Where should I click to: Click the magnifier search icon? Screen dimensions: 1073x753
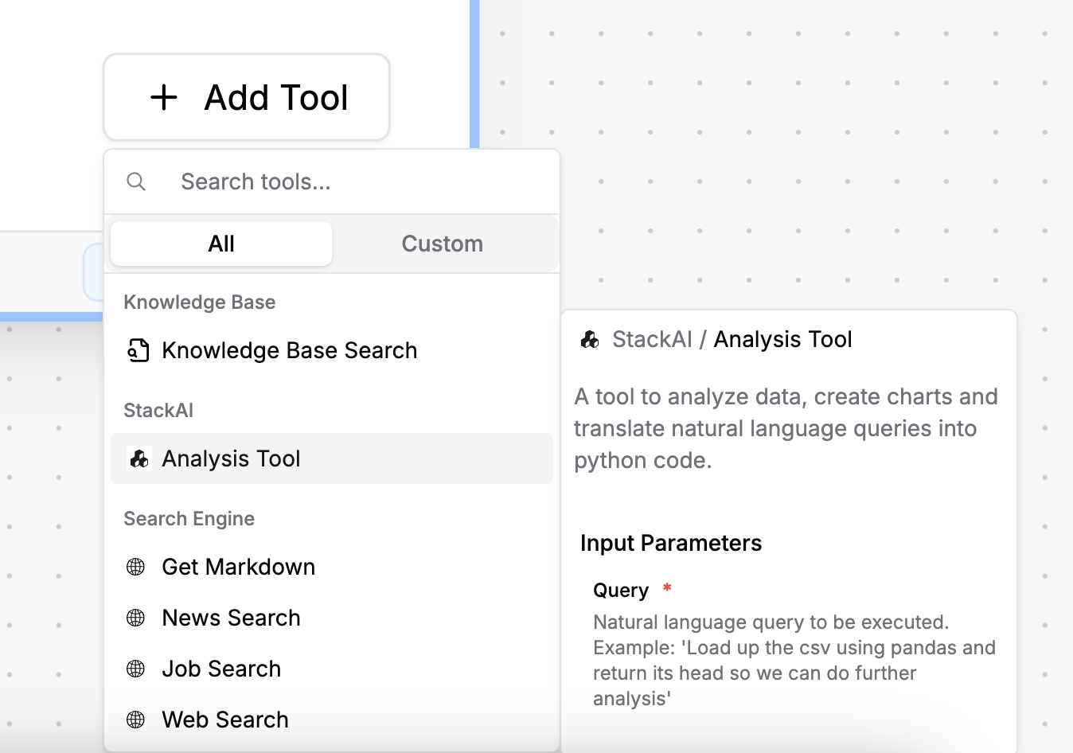(136, 181)
